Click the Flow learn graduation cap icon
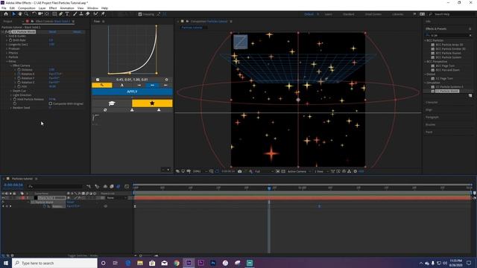 pyautogui.click(x=112, y=103)
